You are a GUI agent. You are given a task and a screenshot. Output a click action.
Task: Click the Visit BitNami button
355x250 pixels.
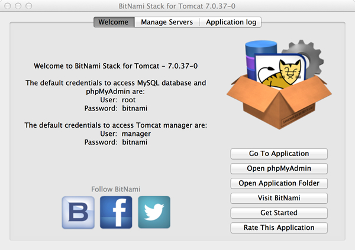point(279,198)
